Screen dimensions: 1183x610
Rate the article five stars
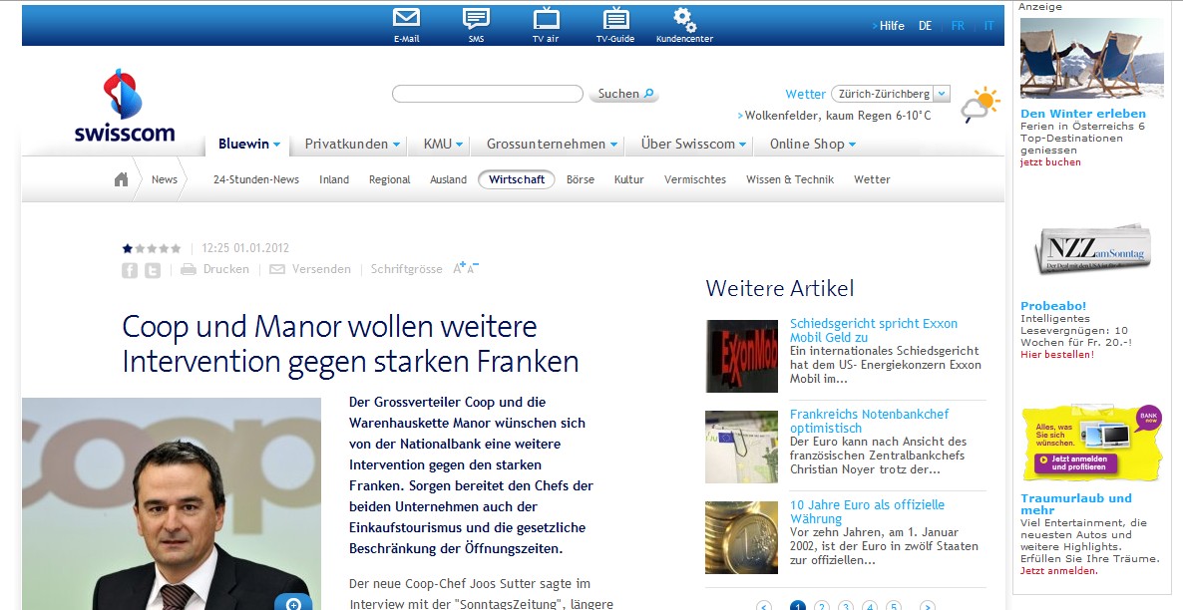tap(176, 248)
